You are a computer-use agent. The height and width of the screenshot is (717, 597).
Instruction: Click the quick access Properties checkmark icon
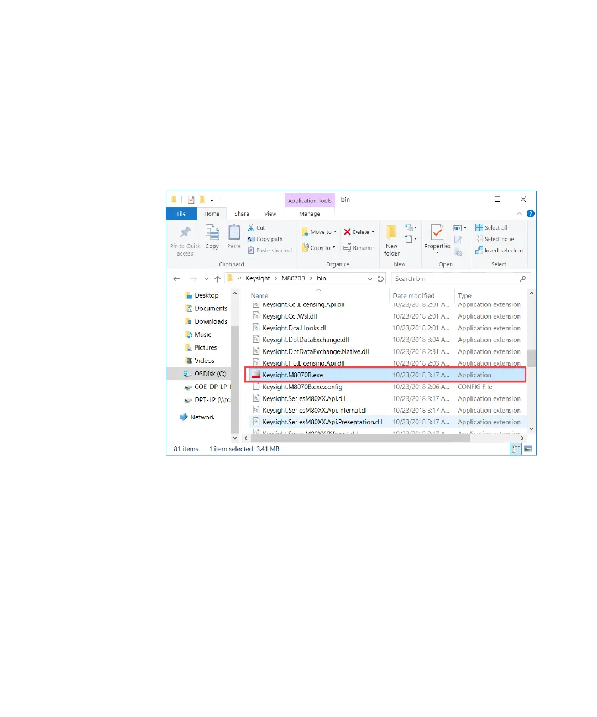pos(191,200)
